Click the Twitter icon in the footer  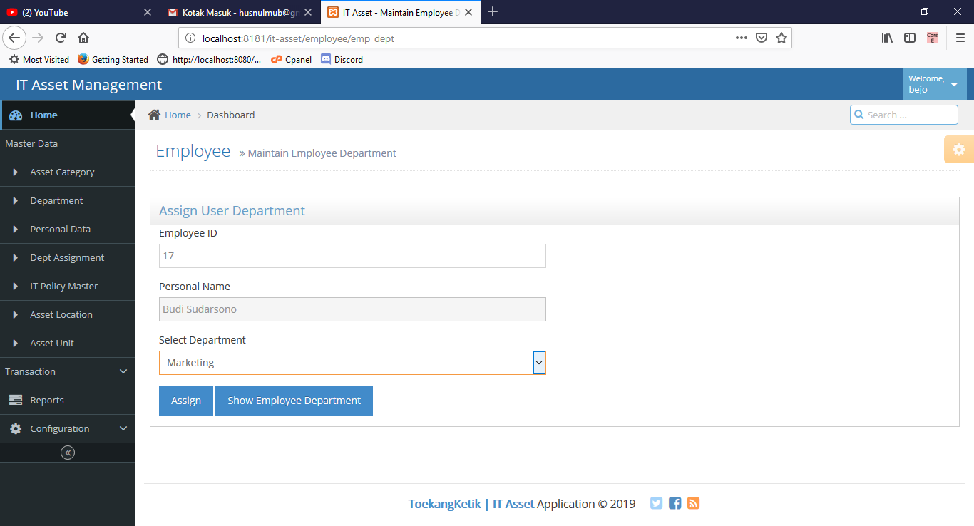click(656, 503)
